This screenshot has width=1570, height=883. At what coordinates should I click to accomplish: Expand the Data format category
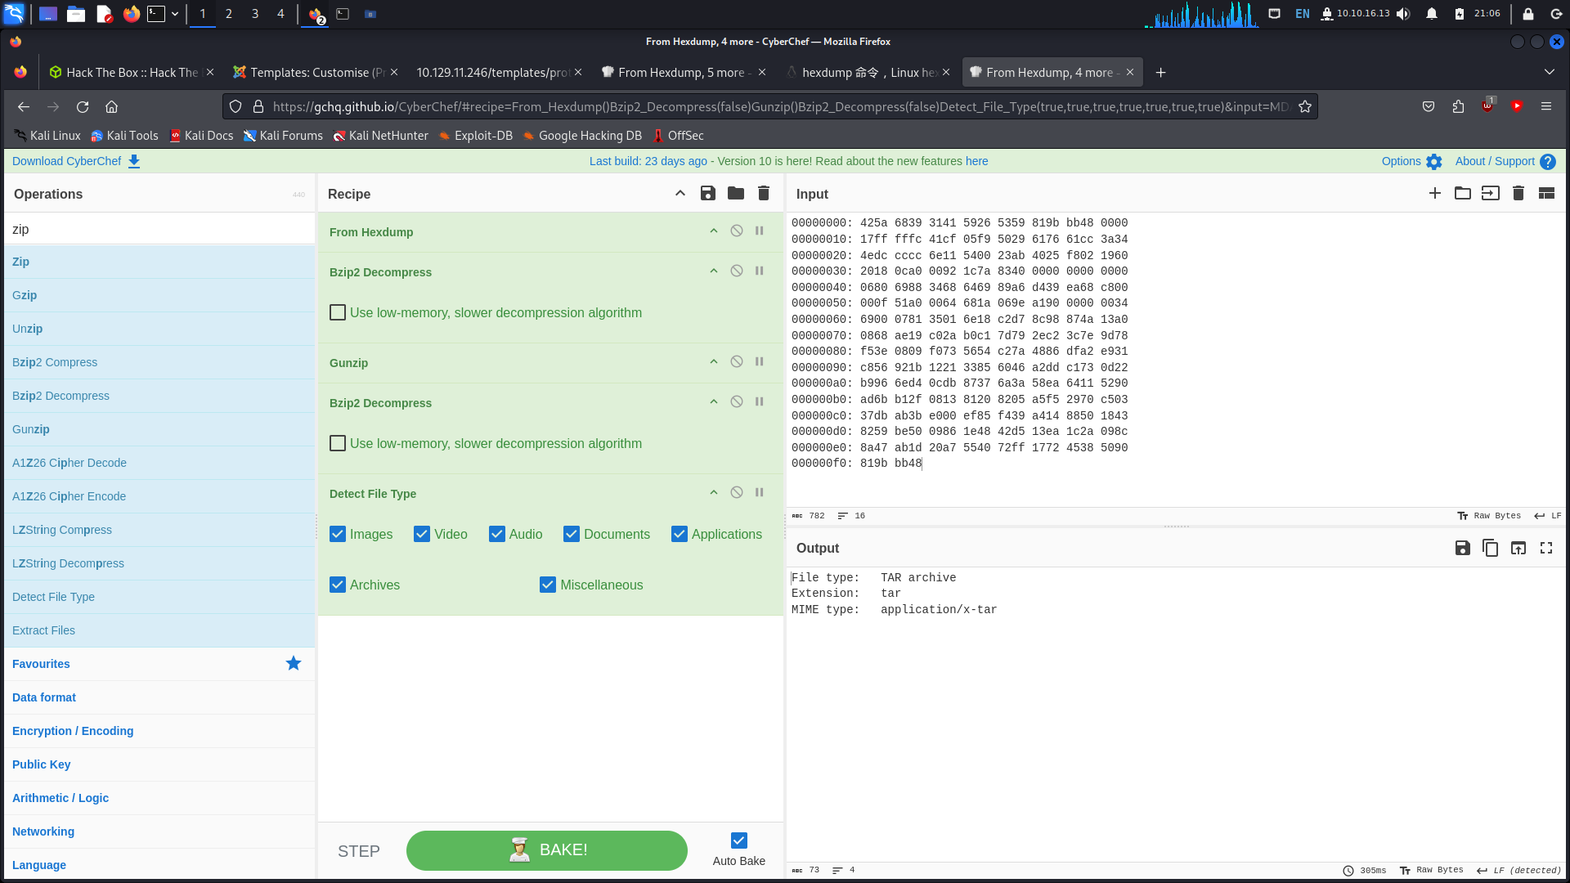(159, 697)
